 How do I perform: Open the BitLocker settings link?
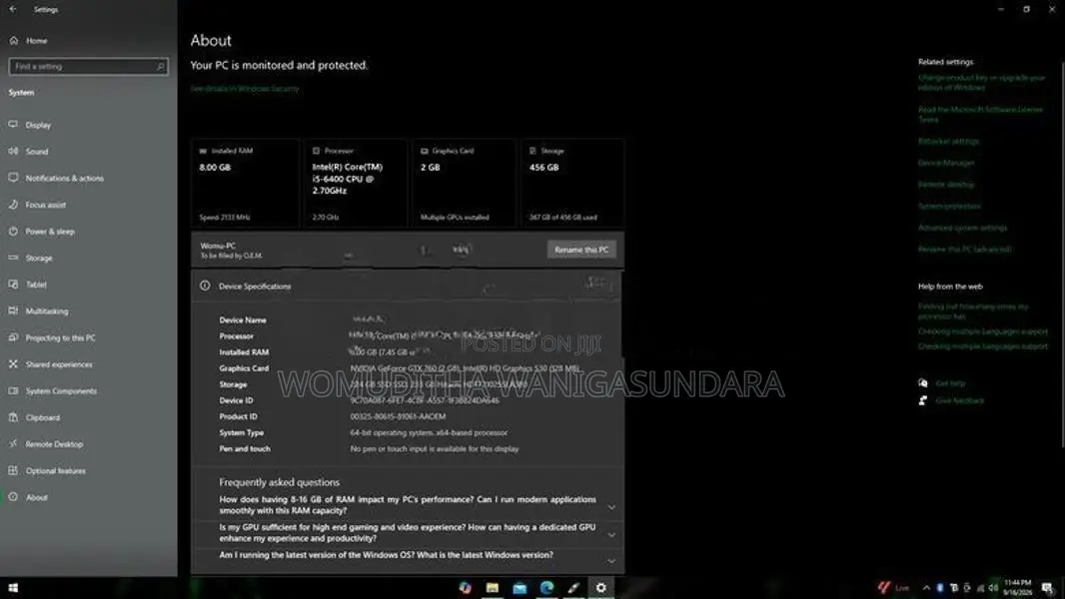click(948, 141)
